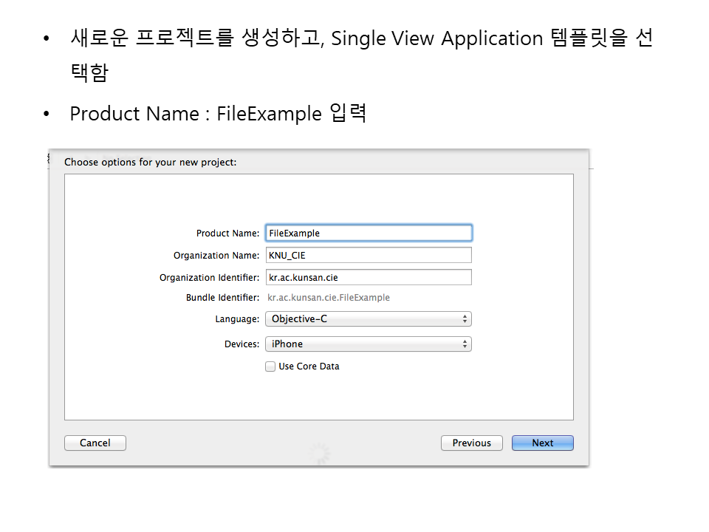Click the Use Core Data label text
This screenshot has width=709, height=532.
tap(309, 366)
